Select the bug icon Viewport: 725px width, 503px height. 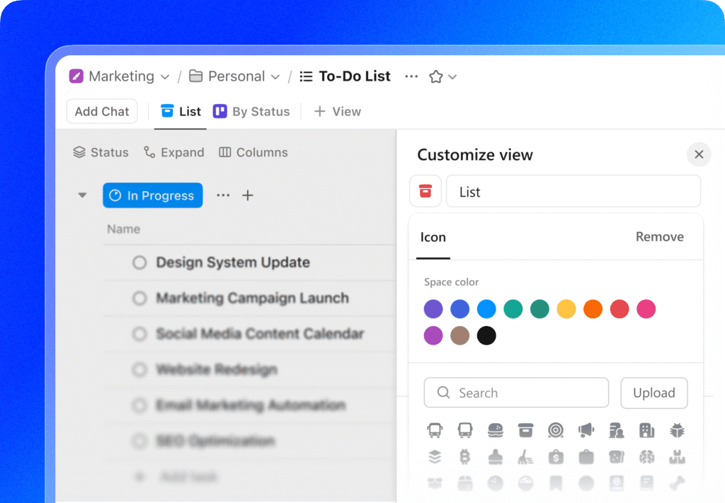click(677, 430)
